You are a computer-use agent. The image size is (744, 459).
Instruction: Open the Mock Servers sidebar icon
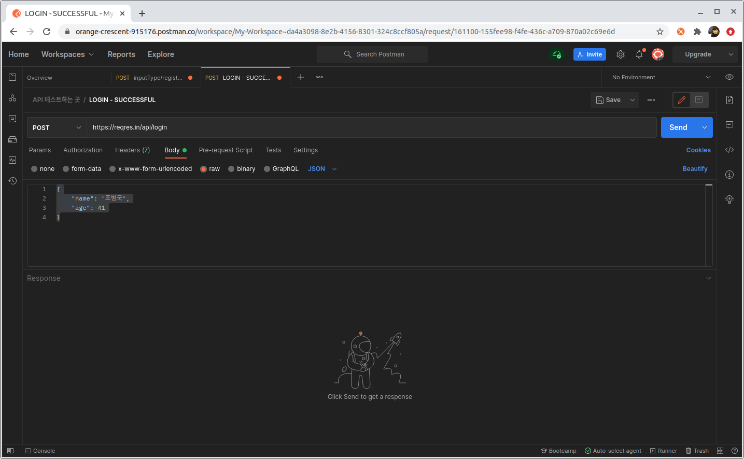pyautogui.click(x=12, y=139)
